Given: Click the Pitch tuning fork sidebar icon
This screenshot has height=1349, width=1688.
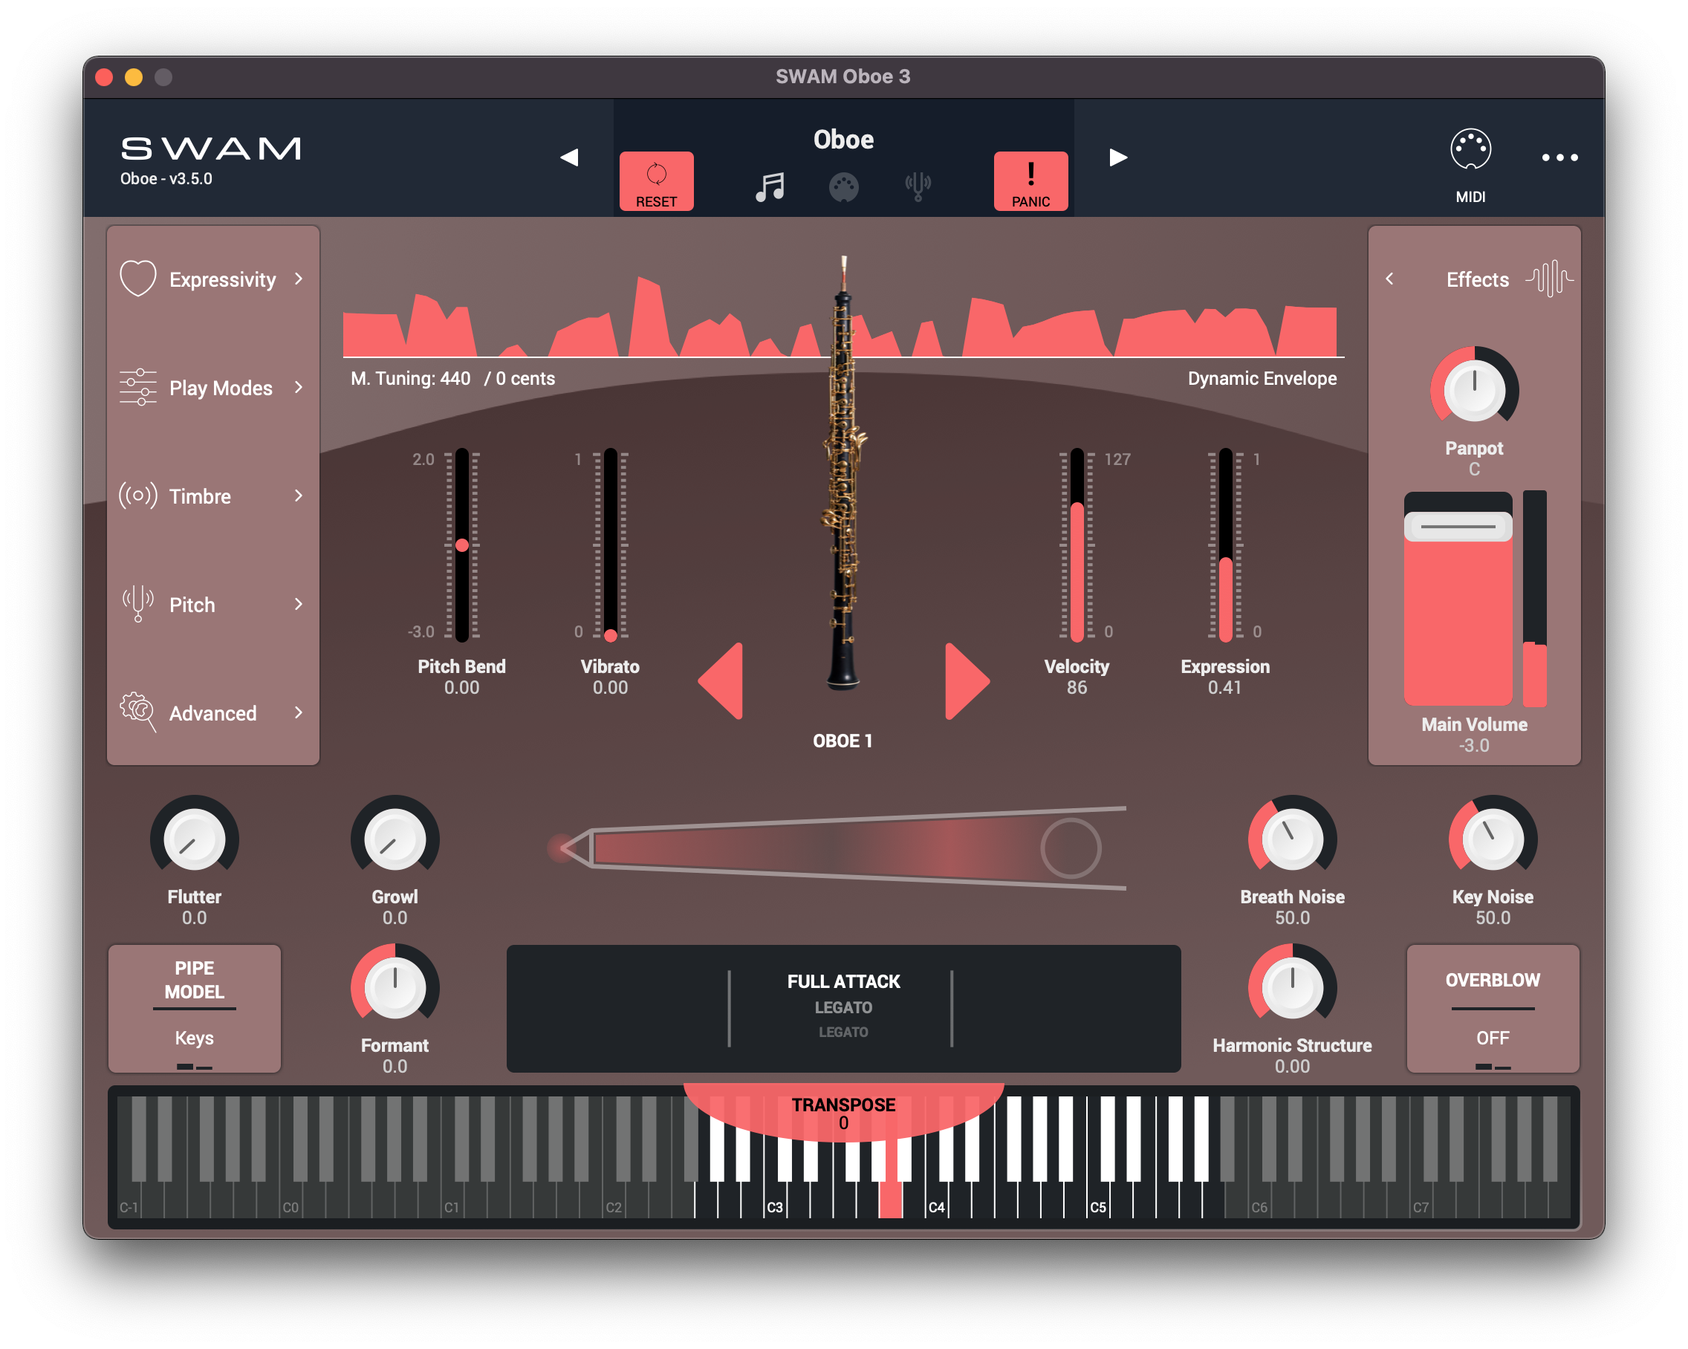Looking at the screenshot, I should (x=137, y=604).
